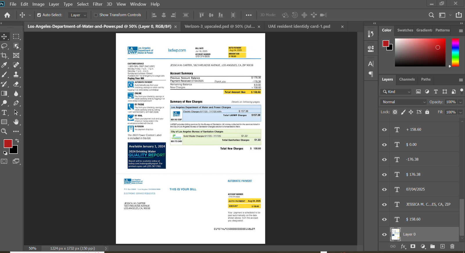
Task: Select the Rectangular Marquee tool
Action: 16,37
